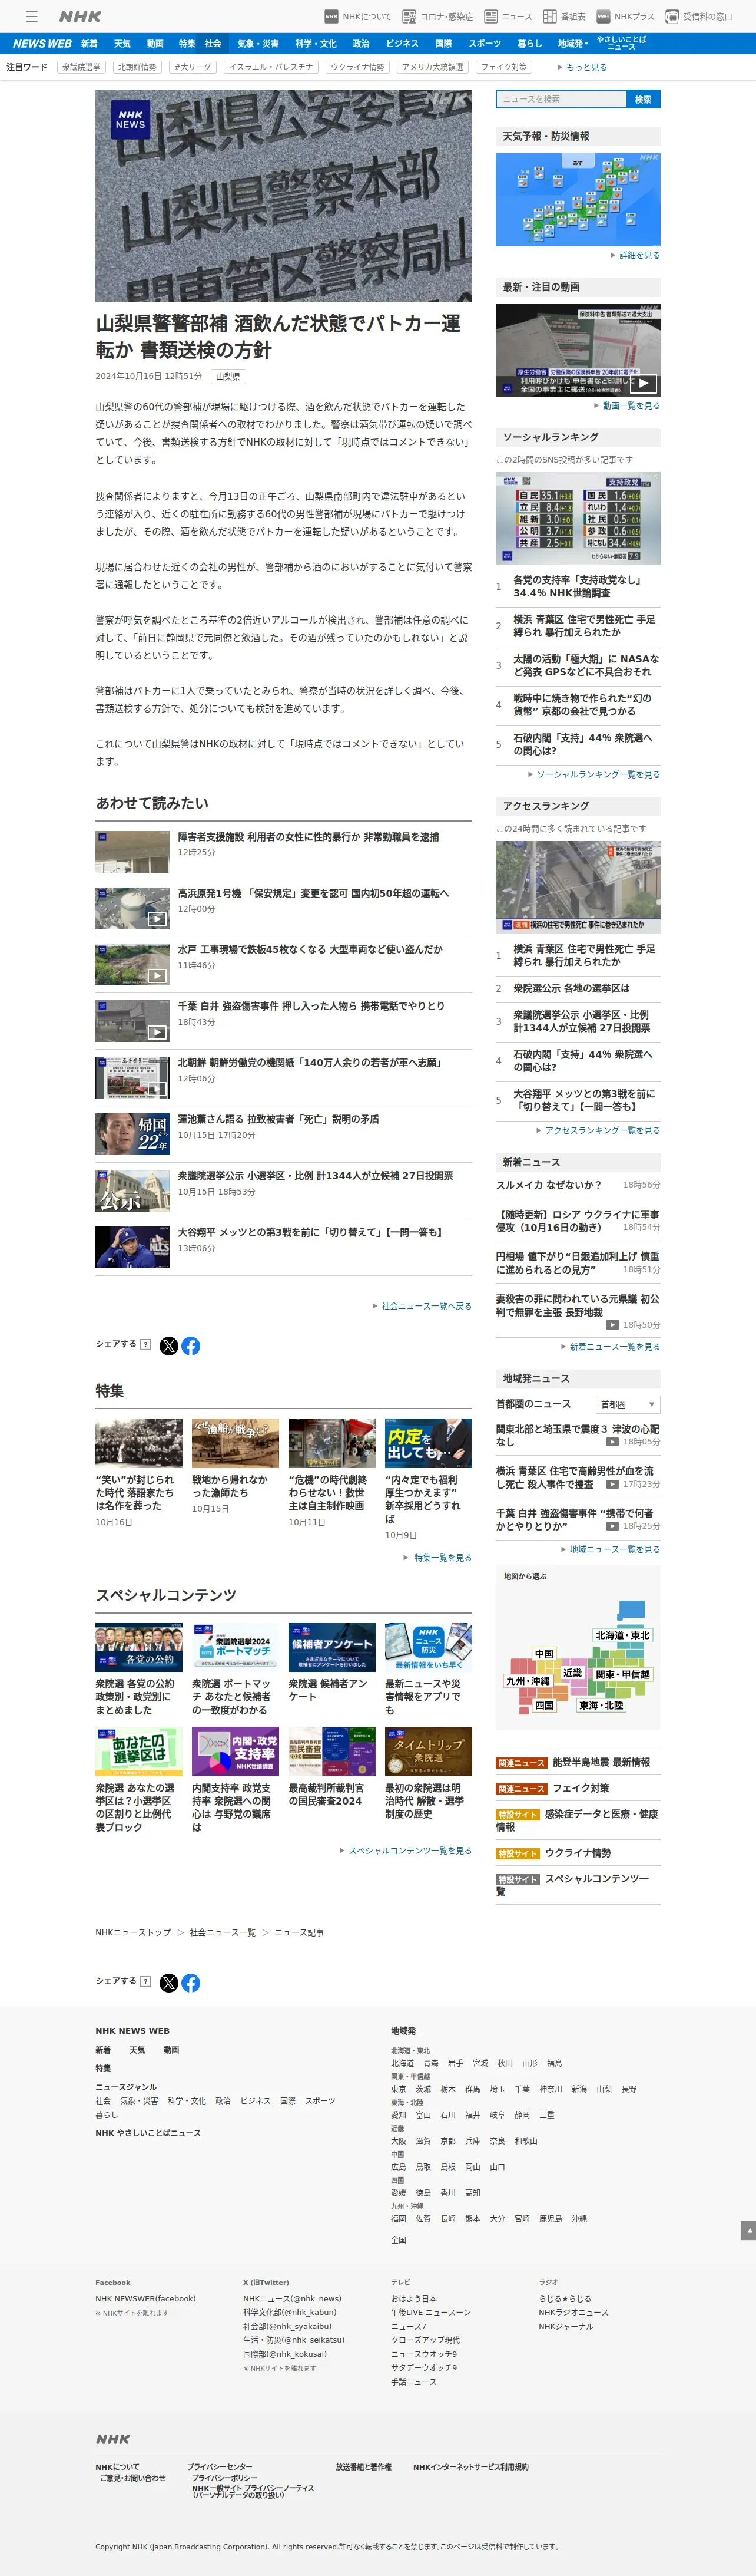This screenshot has width=756, height=2576.
Task: Open タイムトリップ衆院選 special thumbnail
Action: 429,1751
